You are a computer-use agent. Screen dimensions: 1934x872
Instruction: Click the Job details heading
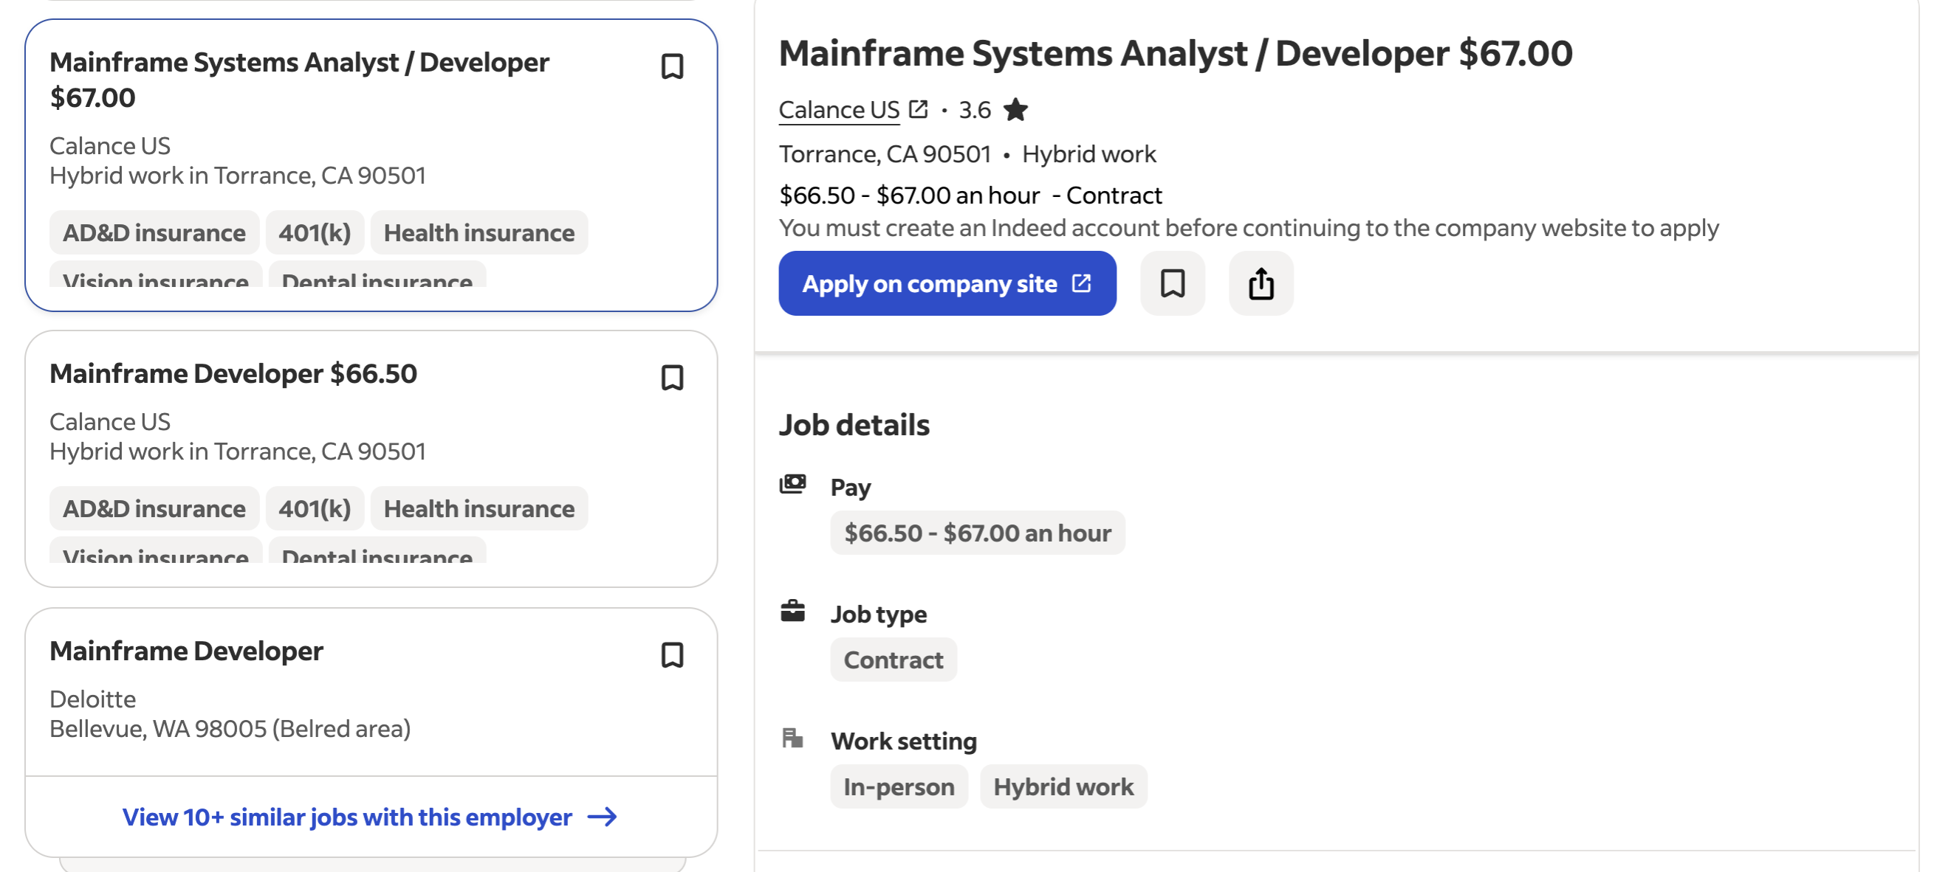854,425
